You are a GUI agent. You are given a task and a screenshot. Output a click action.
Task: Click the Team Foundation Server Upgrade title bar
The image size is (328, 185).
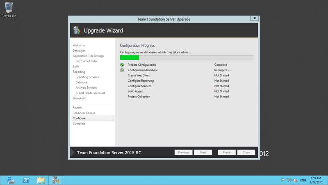coord(164,19)
